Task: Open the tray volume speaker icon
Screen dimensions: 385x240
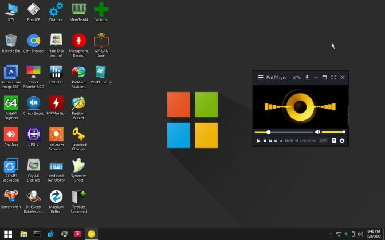Action: click(360, 234)
